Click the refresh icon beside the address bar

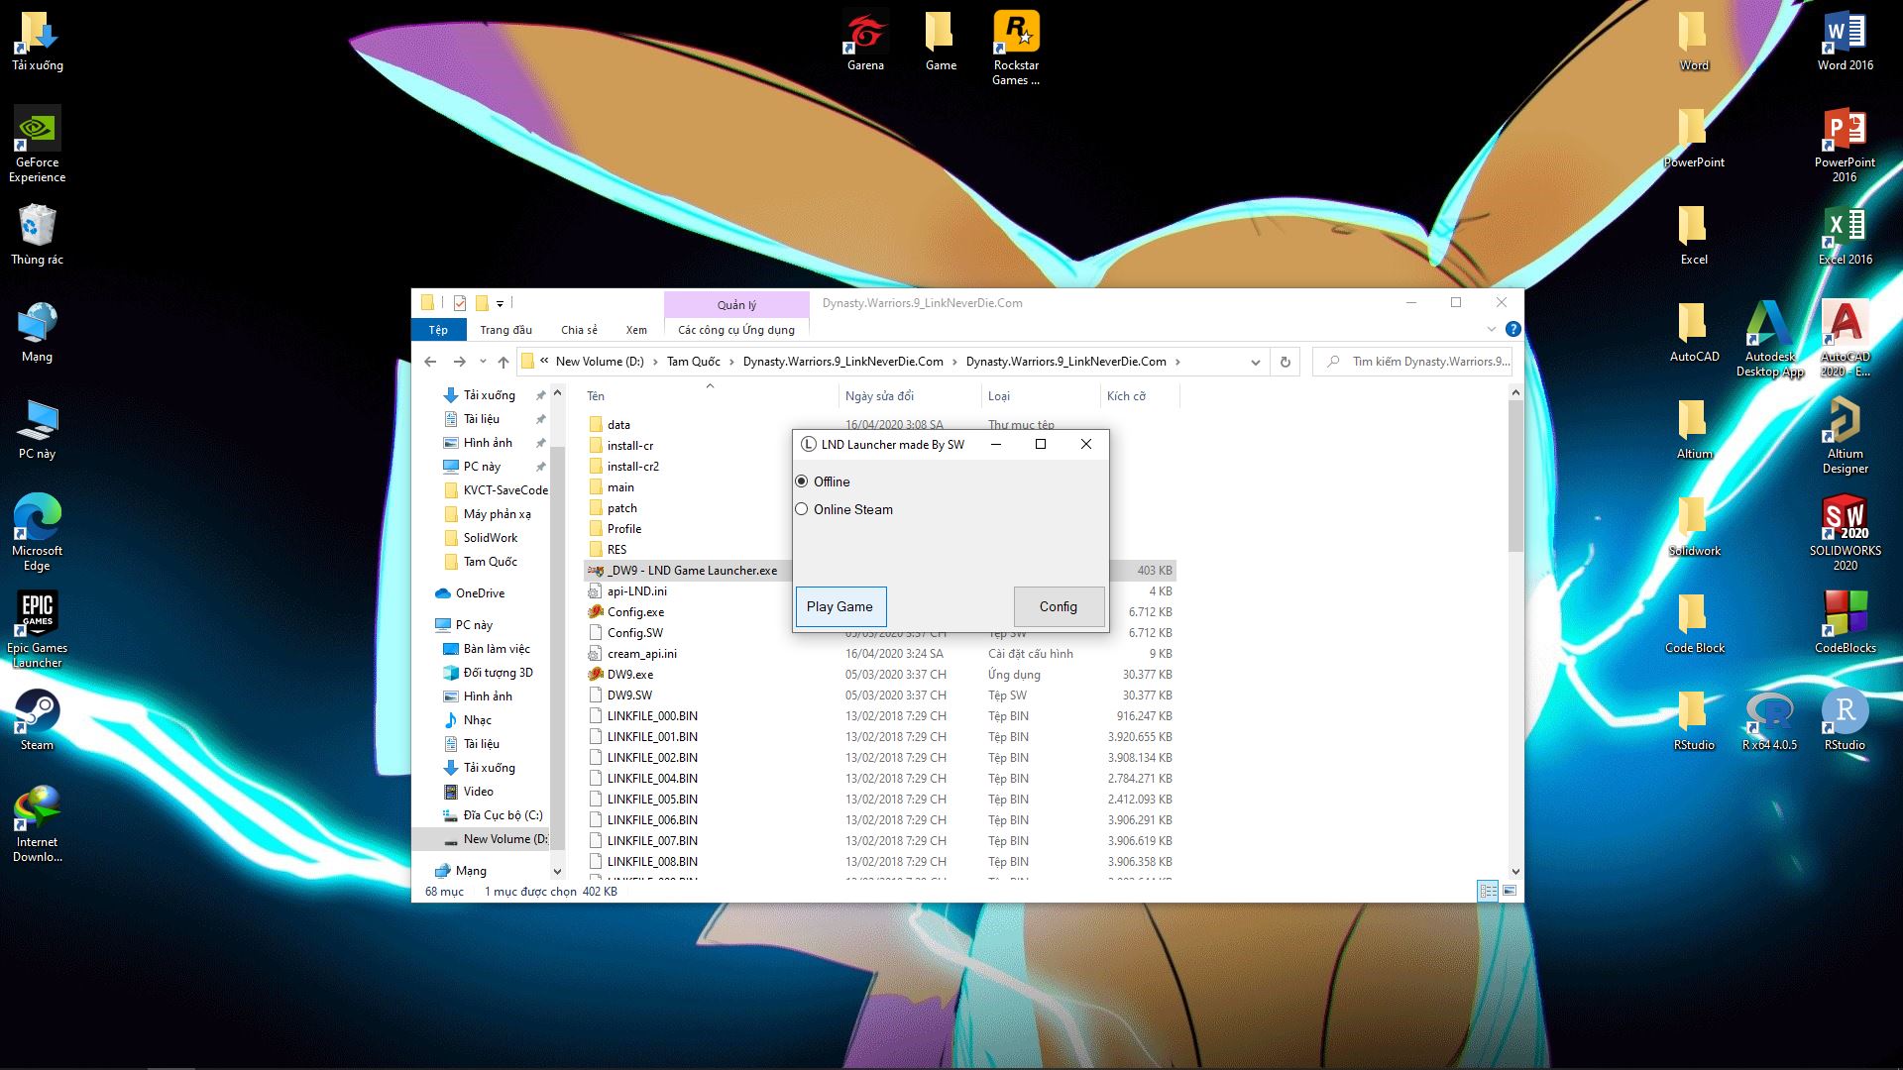tap(1286, 362)
